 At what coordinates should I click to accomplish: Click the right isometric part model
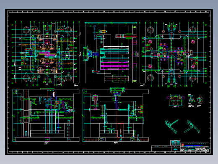192,127
